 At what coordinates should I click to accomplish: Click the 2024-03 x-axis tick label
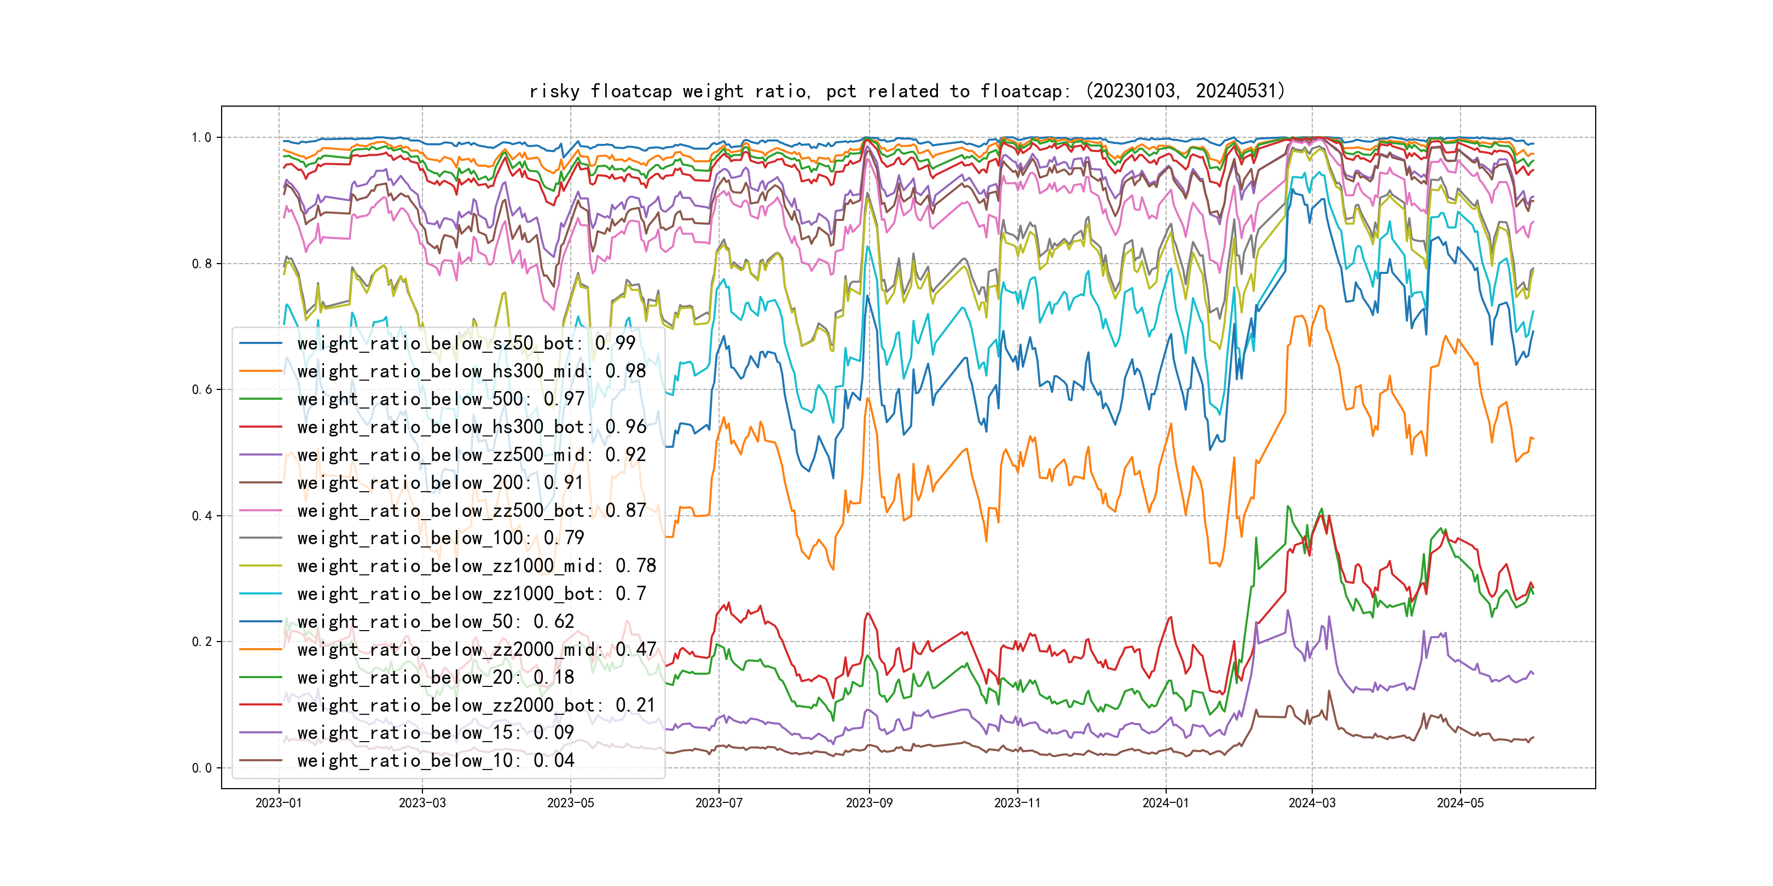tap(1312, 803)
